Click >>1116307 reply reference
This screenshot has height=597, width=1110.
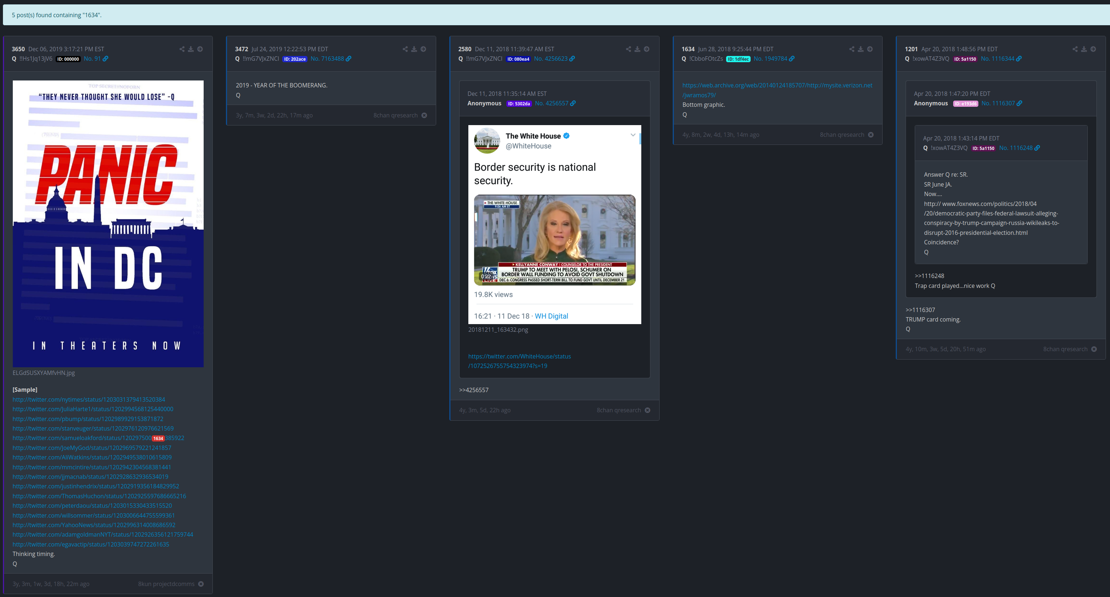pos(920,310)
